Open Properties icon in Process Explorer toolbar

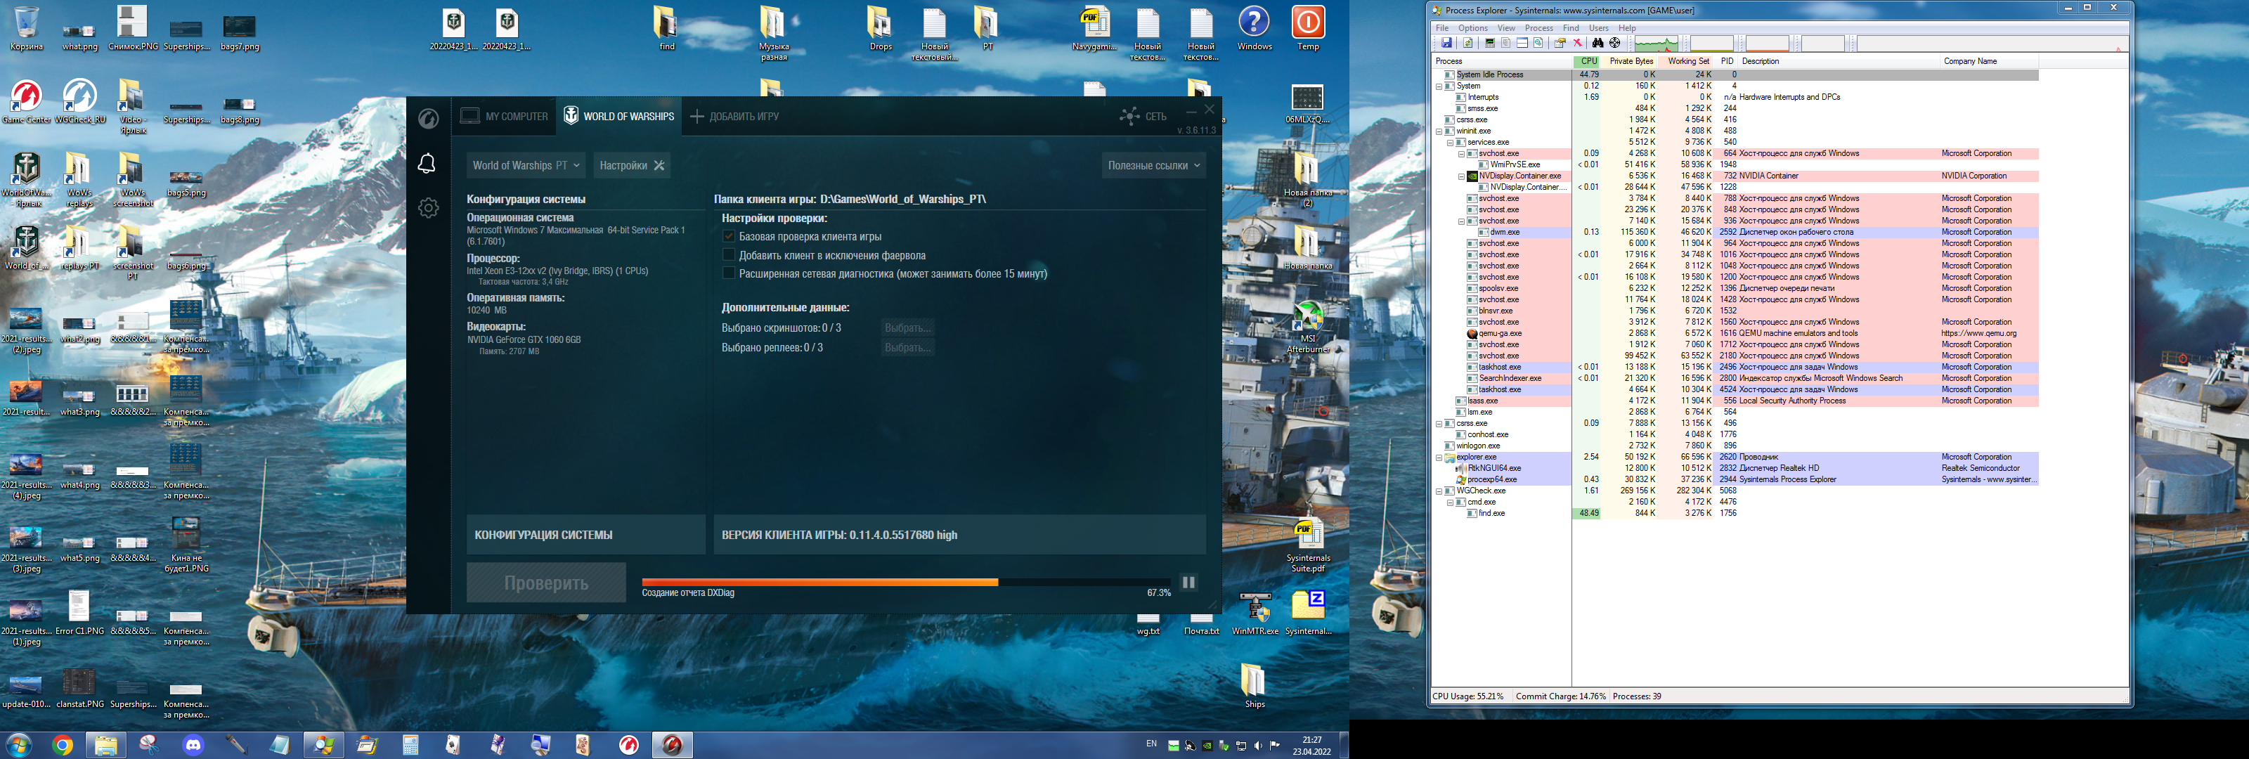tap(1560, 43)
